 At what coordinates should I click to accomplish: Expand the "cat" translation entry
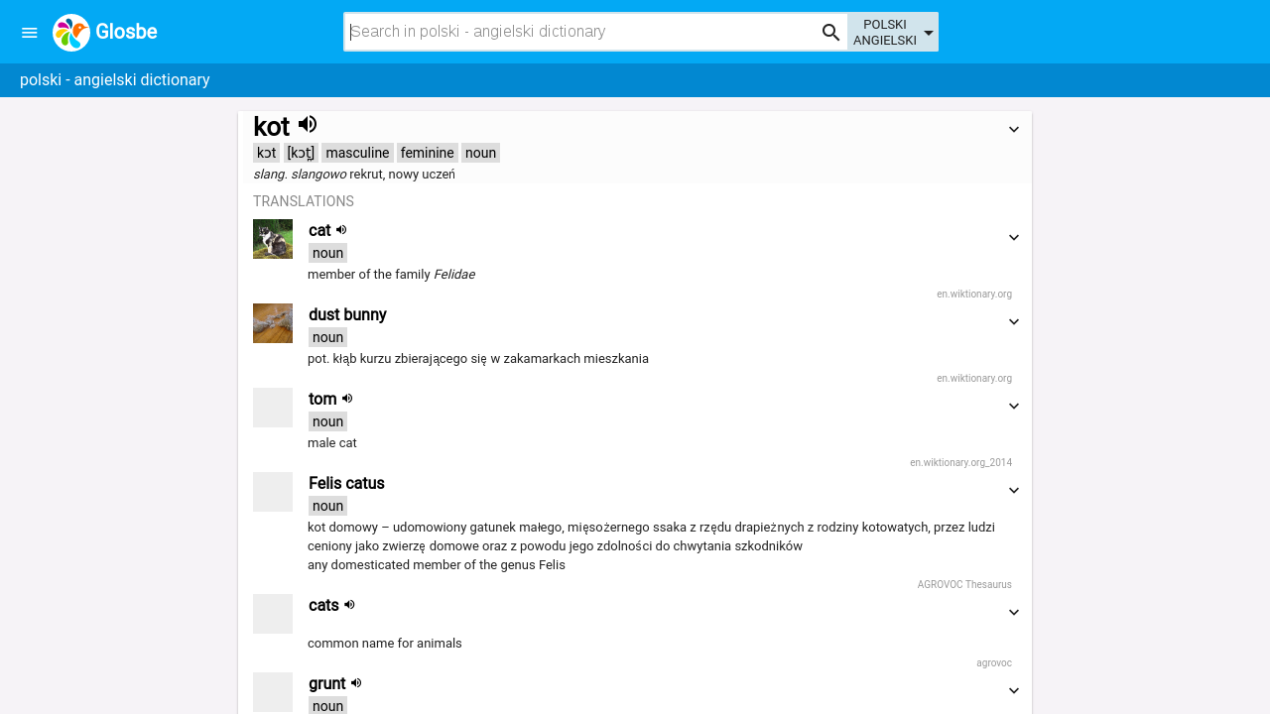pyautogui.click(x=1013, y=237)
